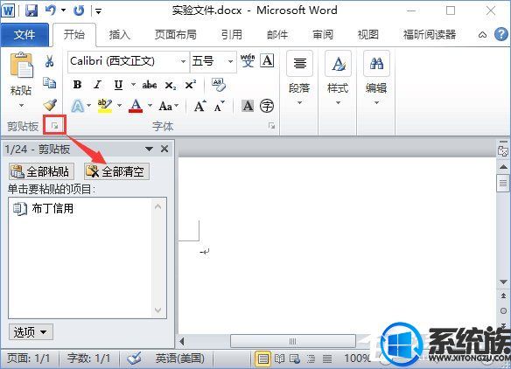The image size is (511, 369).
Task: Close the clipboard task pane
Action: (x=164, y=149)
